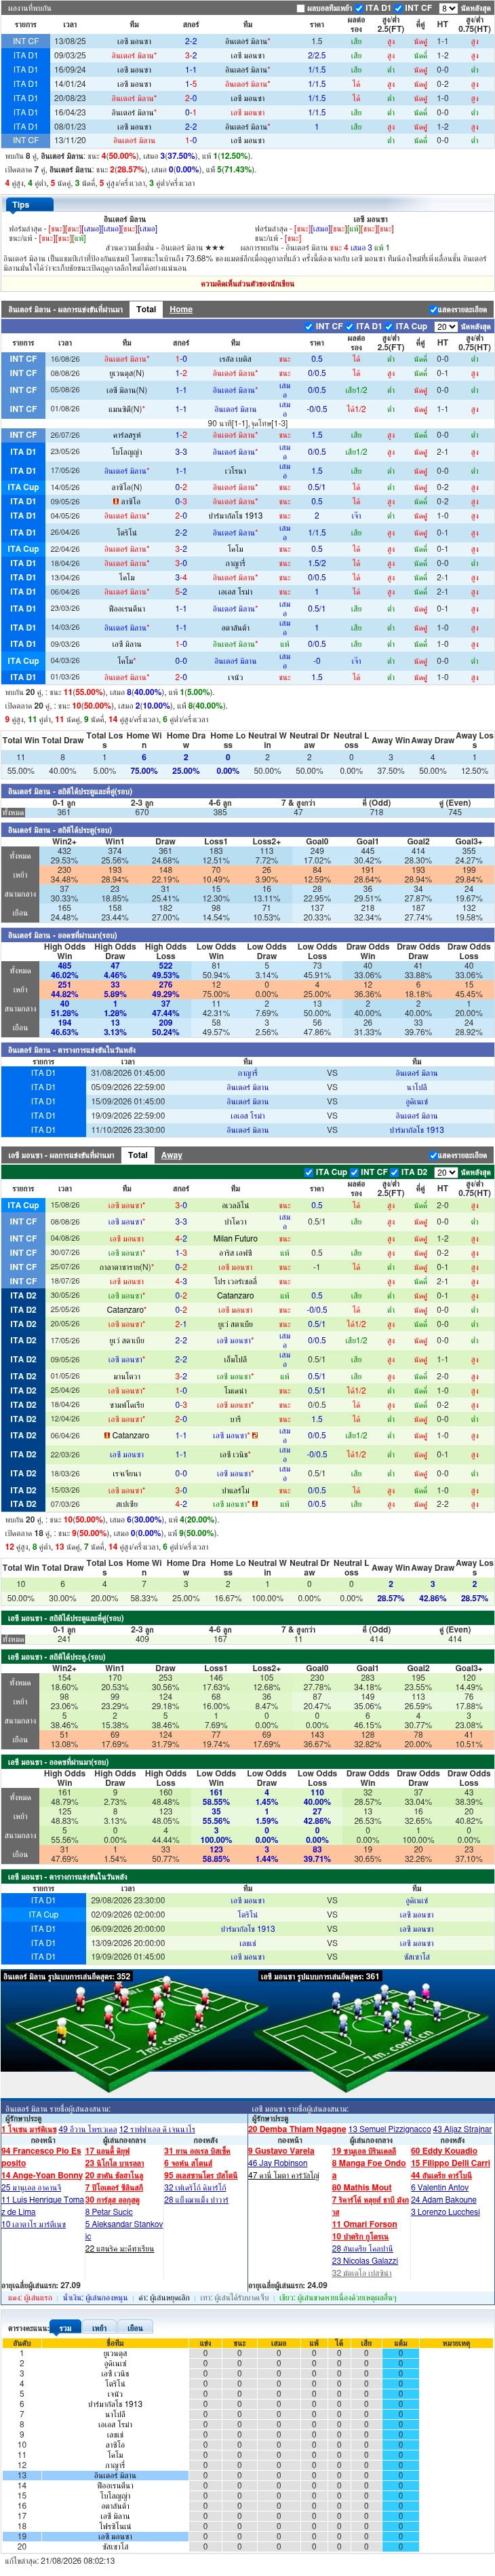Toggle ITA D2 checkbox in Monza recent results filter
Image resolution: width=495 pixels, height=2576 pixels.
(395, 1172)
